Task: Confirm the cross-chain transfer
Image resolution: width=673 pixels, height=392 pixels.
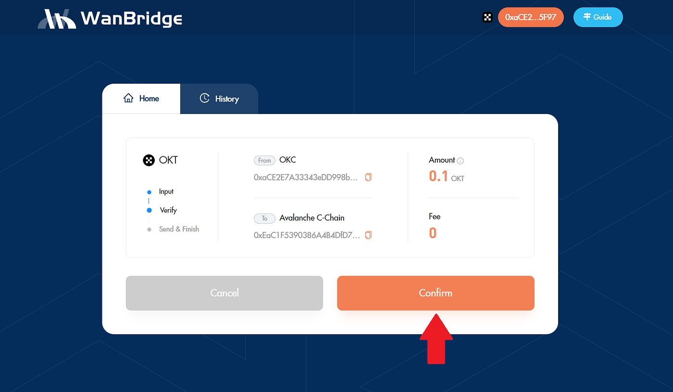Action: pyautogui.click(x=436, y=293)
